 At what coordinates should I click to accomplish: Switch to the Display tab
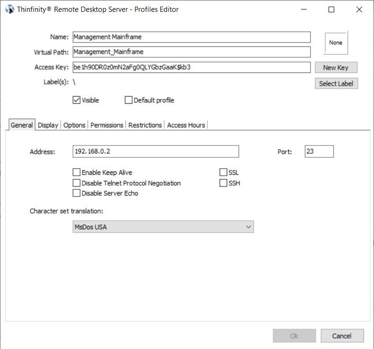pyautogui.click(x=48, y=125)
